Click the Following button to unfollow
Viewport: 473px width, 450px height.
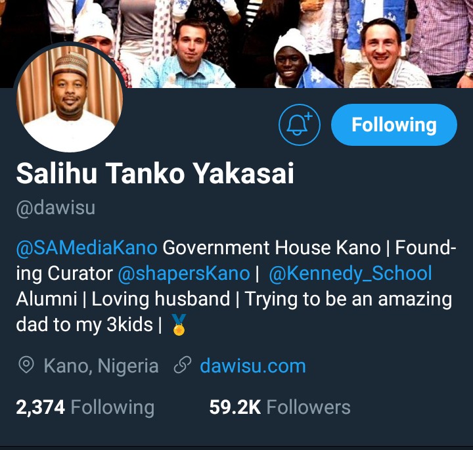coord(394,125)
